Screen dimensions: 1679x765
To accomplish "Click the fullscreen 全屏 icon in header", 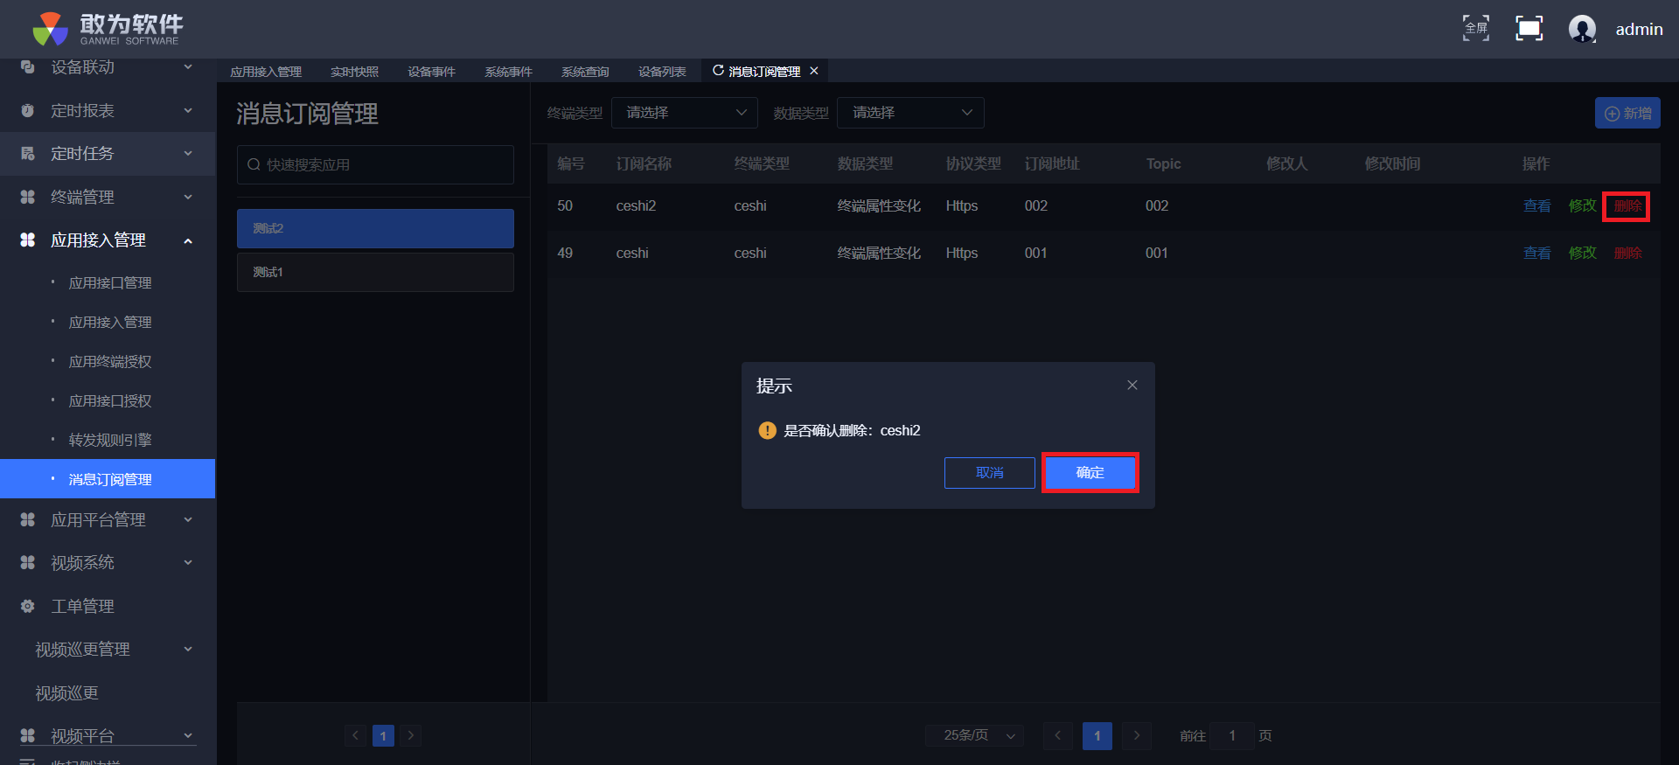I will [x=1476, y=29].
